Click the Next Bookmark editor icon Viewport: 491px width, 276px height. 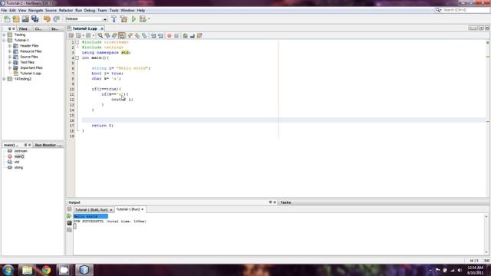tap(137, 36)
